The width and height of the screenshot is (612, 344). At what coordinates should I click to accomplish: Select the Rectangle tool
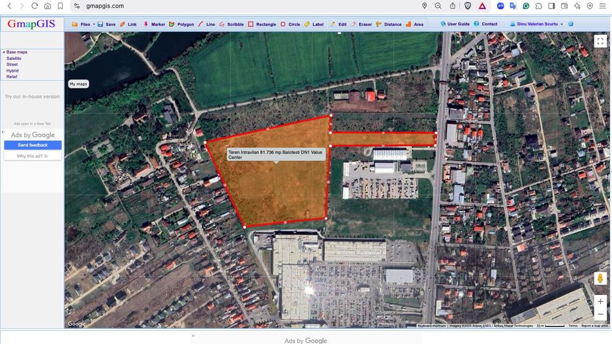point(262,24)
